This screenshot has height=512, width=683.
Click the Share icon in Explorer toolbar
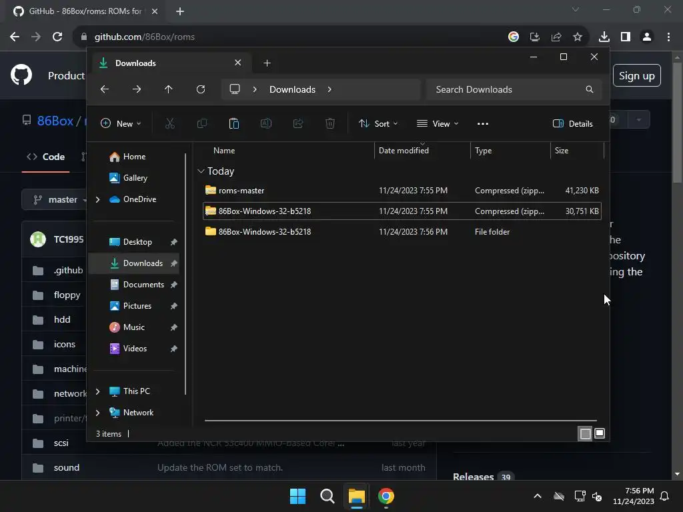298,123
